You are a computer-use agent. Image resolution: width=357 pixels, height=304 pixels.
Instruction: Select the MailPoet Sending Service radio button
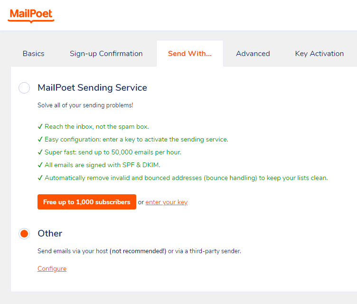24,88
